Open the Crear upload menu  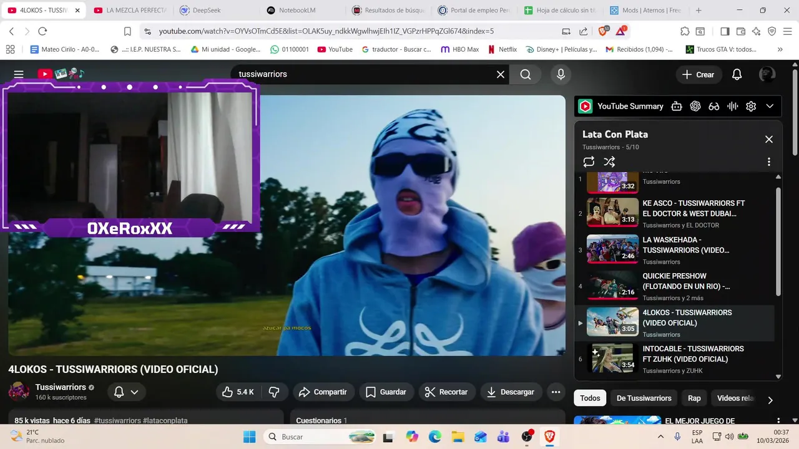pyautogui.click(x=699, y=74)
